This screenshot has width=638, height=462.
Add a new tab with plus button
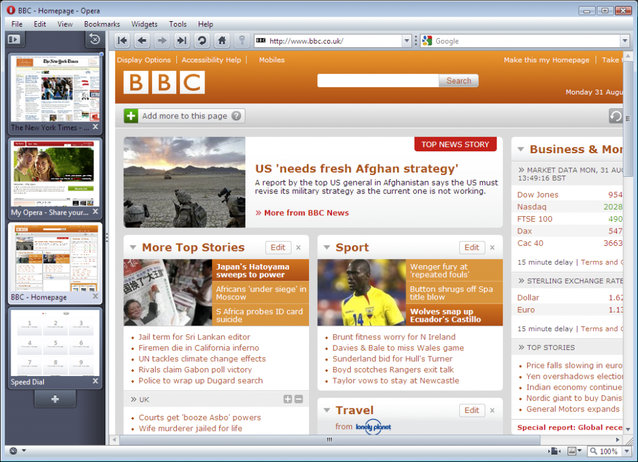55,399
